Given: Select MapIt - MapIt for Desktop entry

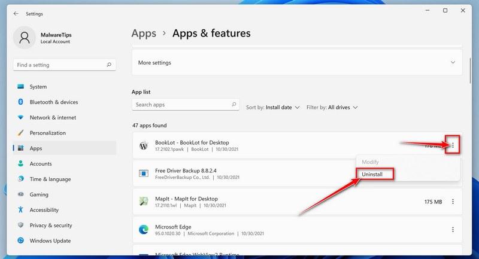Looking at the screenshot, I should 297,202.
